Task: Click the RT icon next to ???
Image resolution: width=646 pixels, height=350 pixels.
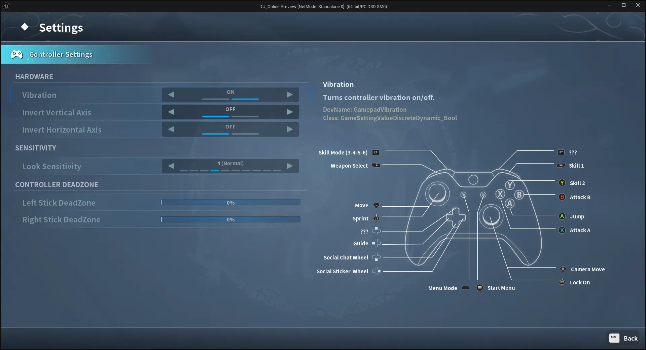Action: [x=561, y=152]
